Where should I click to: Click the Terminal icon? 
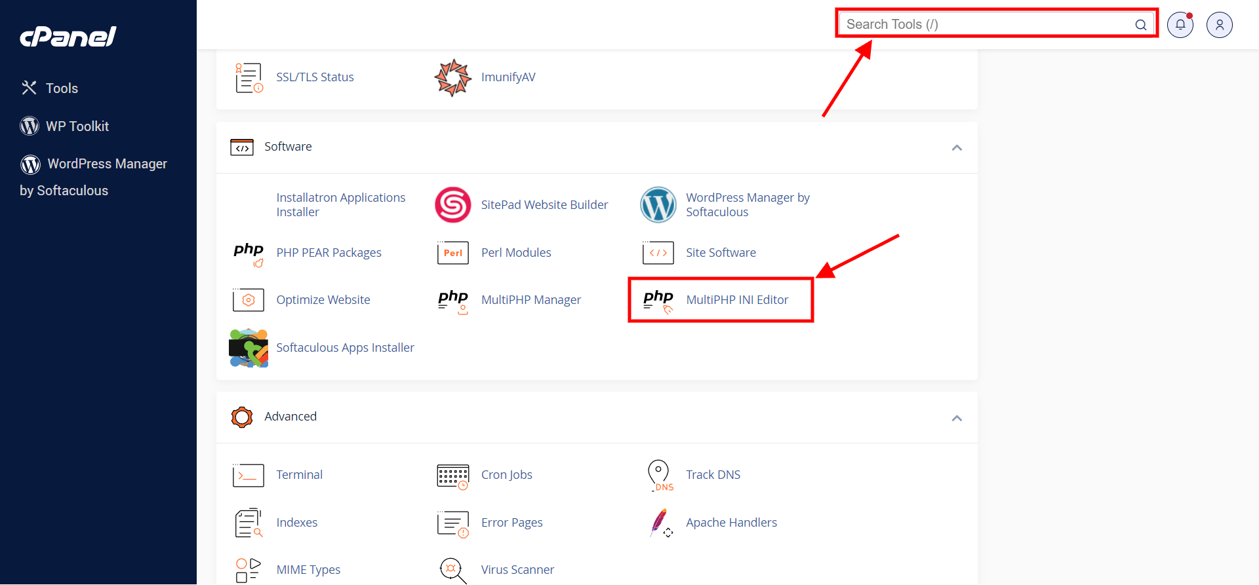tap(249, 476)
